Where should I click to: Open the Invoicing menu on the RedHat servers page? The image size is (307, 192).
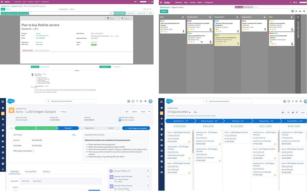pos(31,2)
